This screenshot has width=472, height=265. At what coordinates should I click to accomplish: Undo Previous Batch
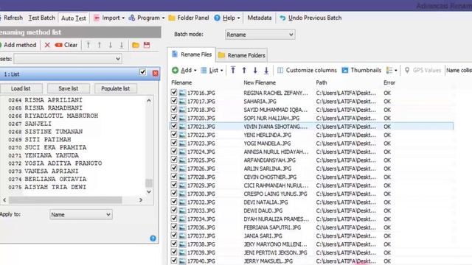click(310, 18)
